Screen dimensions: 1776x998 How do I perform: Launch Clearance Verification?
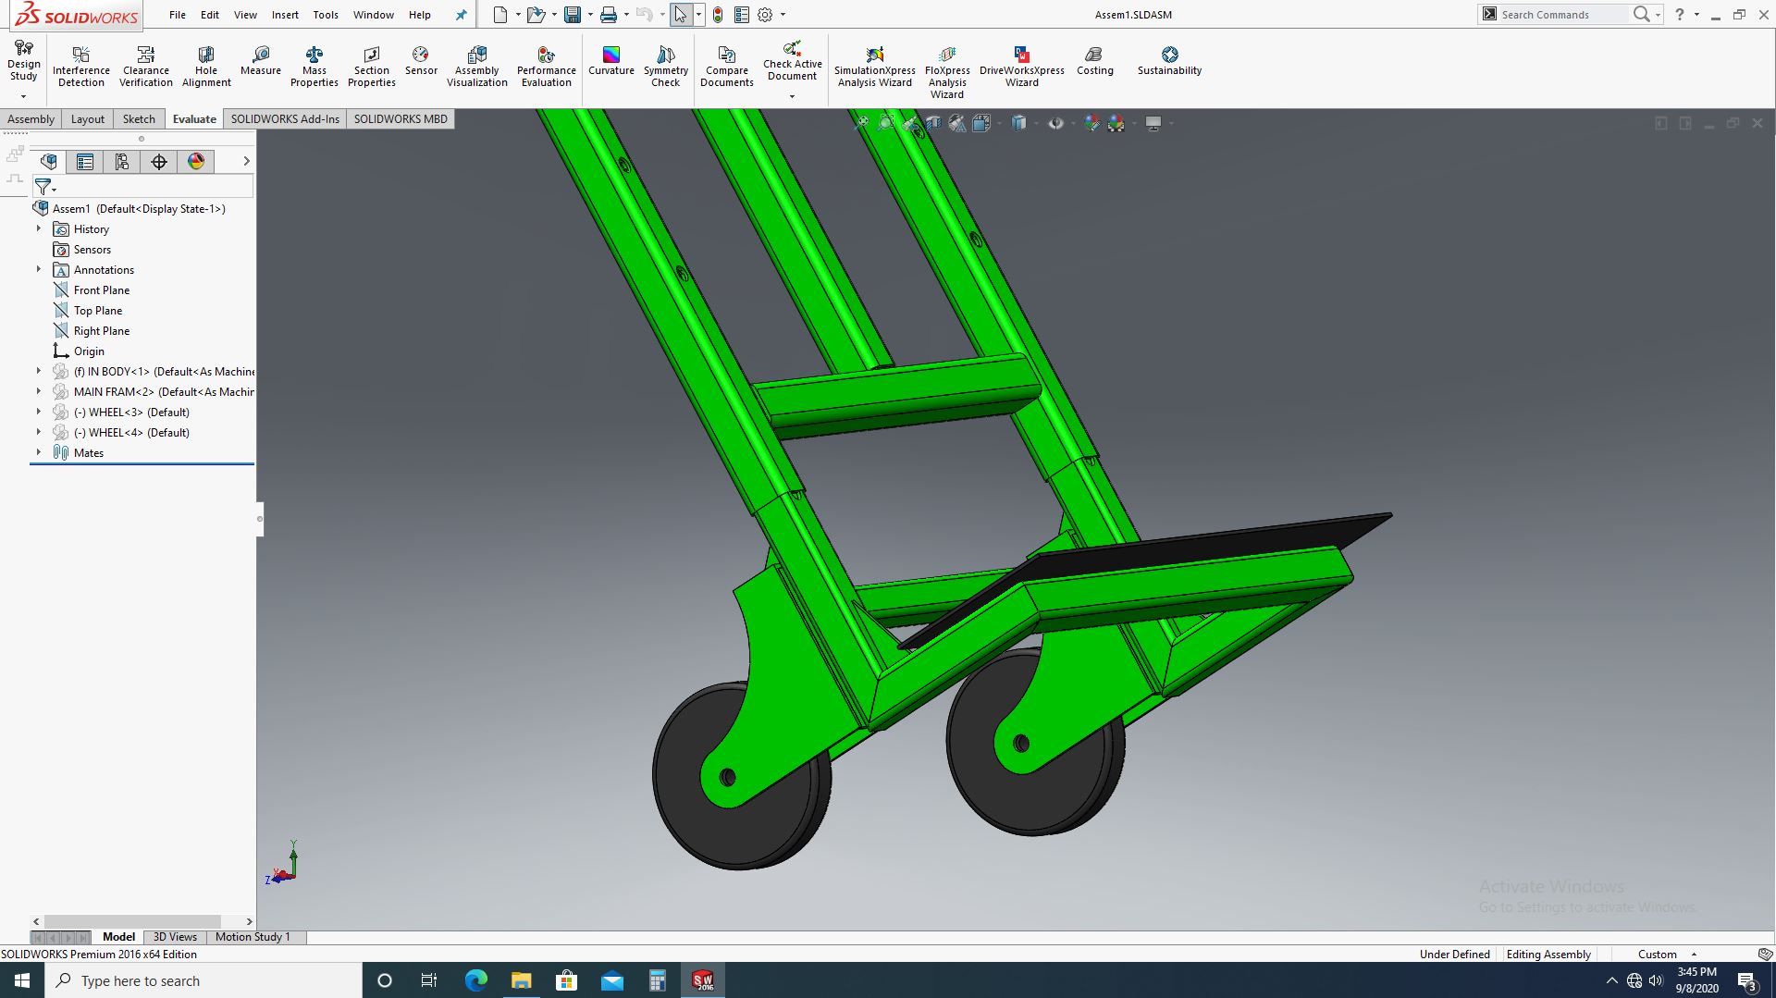pos(146,67)
